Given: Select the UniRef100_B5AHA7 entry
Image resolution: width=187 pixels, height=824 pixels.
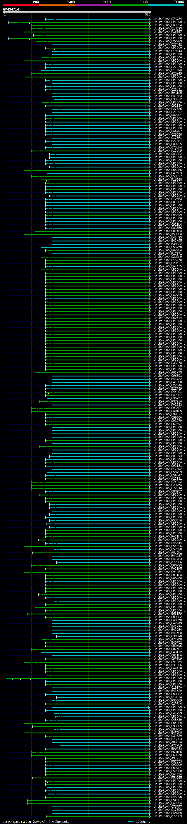Looking at the screenshot, I should click(x=168, y=475).
